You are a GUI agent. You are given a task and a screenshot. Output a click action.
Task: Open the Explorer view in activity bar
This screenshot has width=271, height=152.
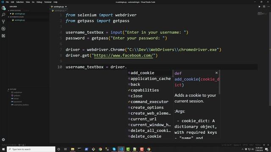tap(3, 8)
